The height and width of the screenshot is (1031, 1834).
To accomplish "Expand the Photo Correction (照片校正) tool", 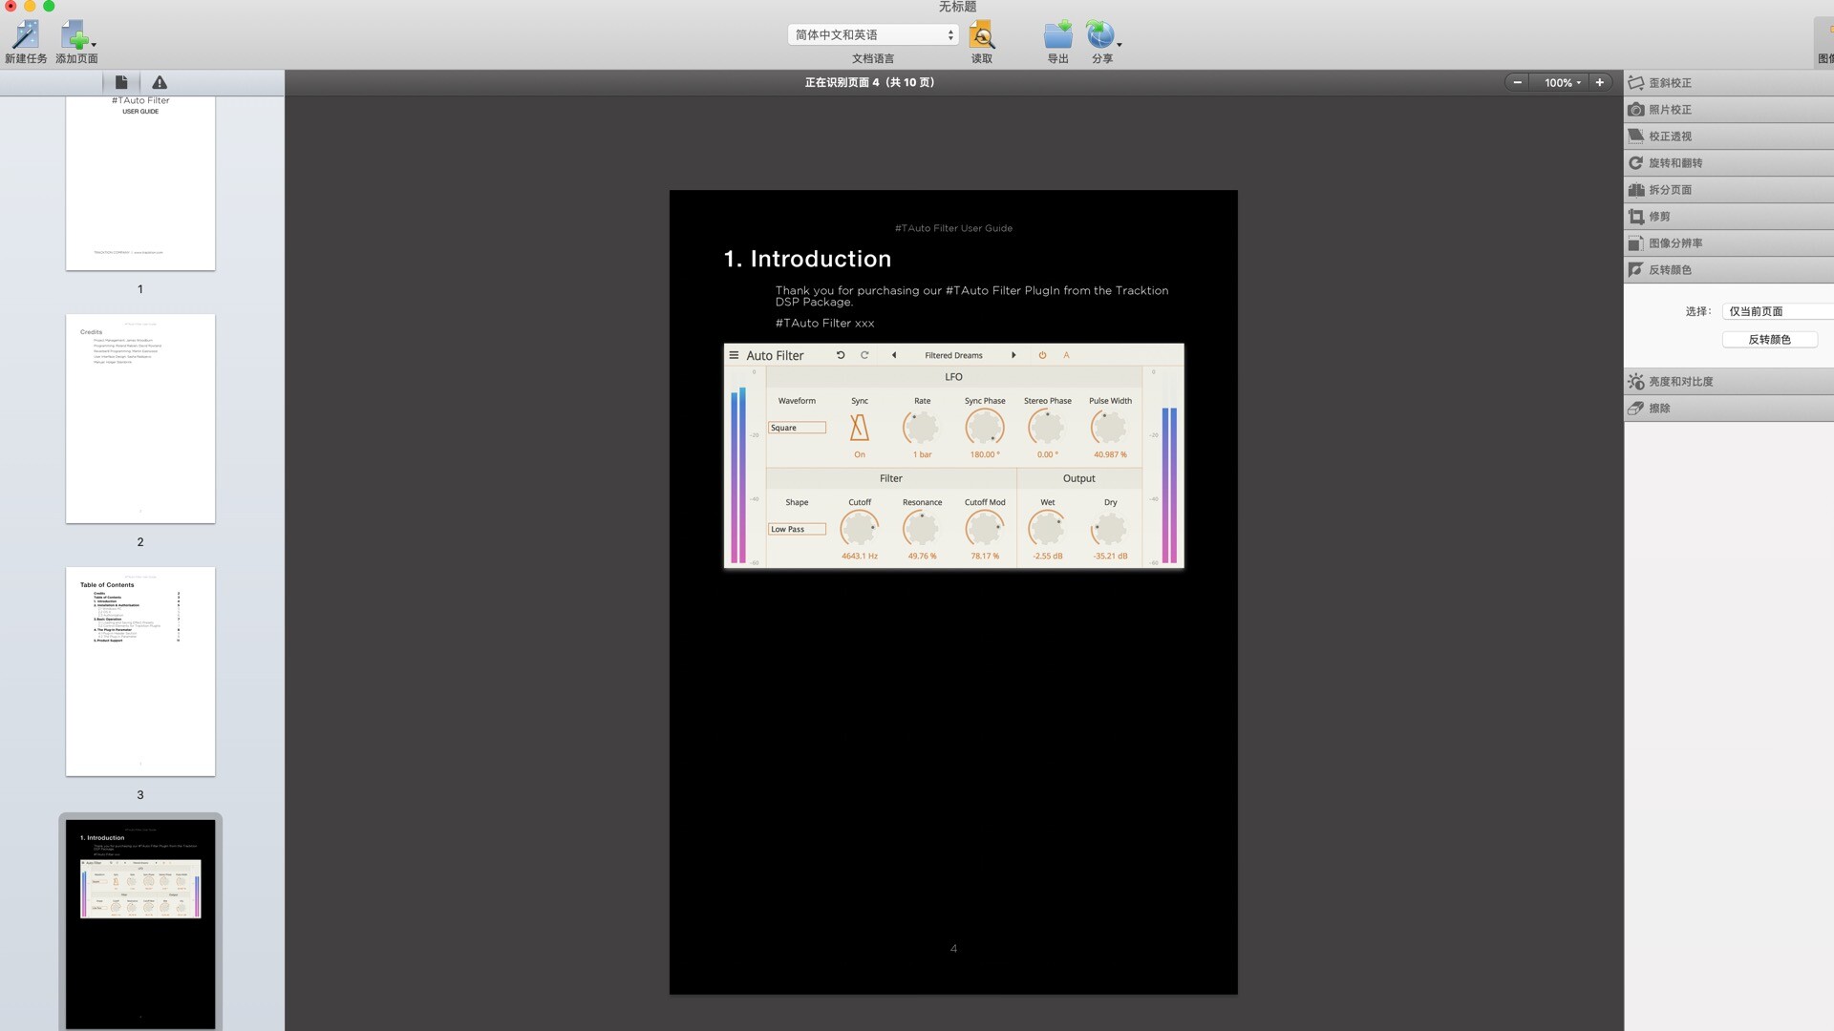I will tap(1729, 109).
